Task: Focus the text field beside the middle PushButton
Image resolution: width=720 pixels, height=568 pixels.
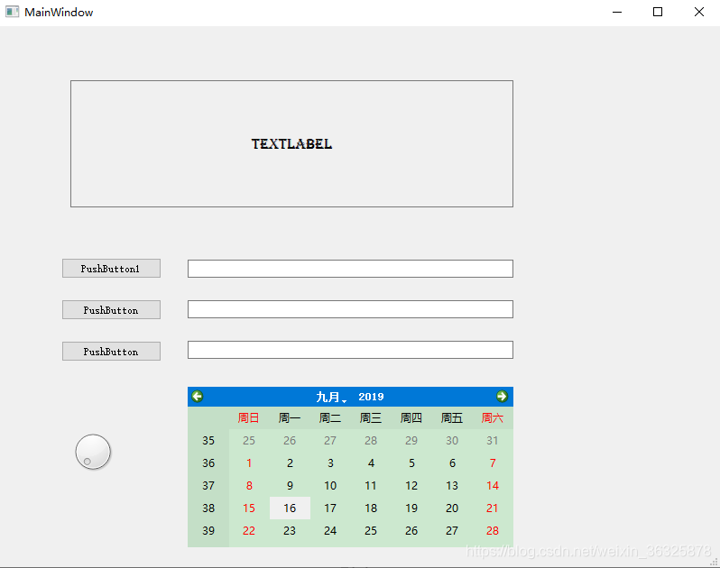Action: [350, 309]
